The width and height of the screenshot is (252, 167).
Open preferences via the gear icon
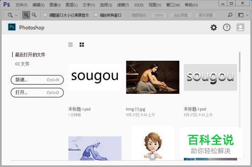(214, 28)
